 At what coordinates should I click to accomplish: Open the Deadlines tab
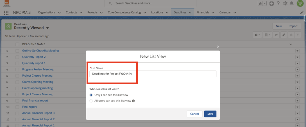(x=180, y=12)
